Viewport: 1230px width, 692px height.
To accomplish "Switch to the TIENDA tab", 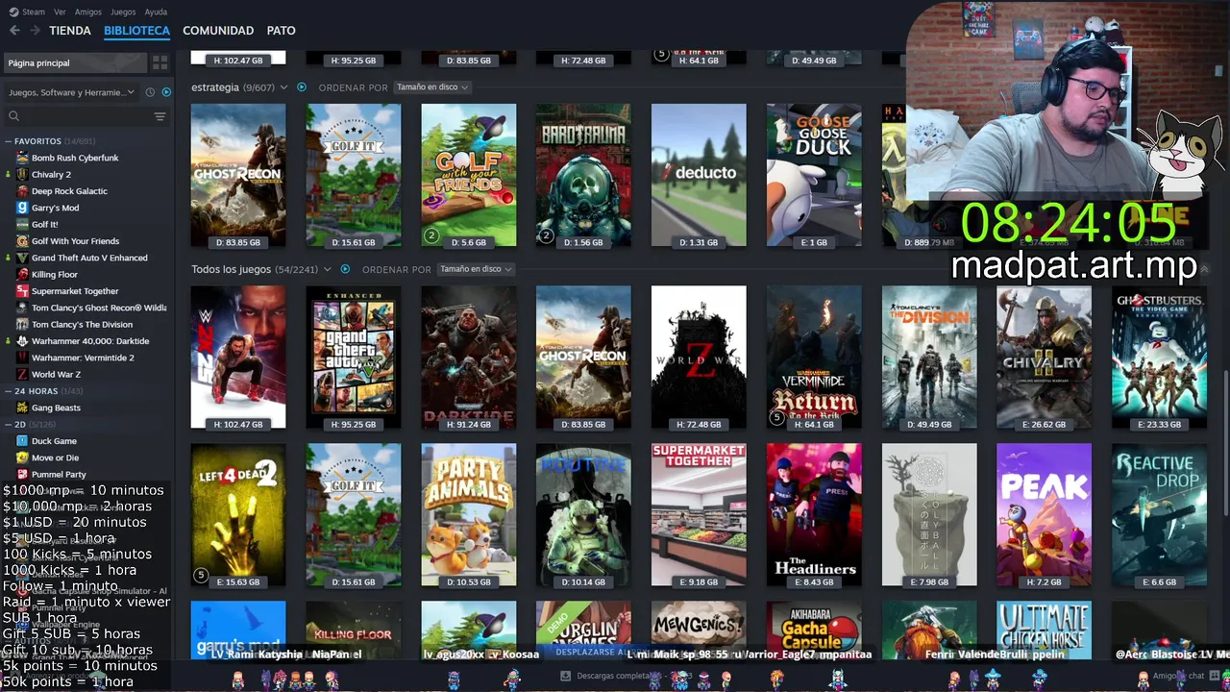I will (x=70, y=31).
